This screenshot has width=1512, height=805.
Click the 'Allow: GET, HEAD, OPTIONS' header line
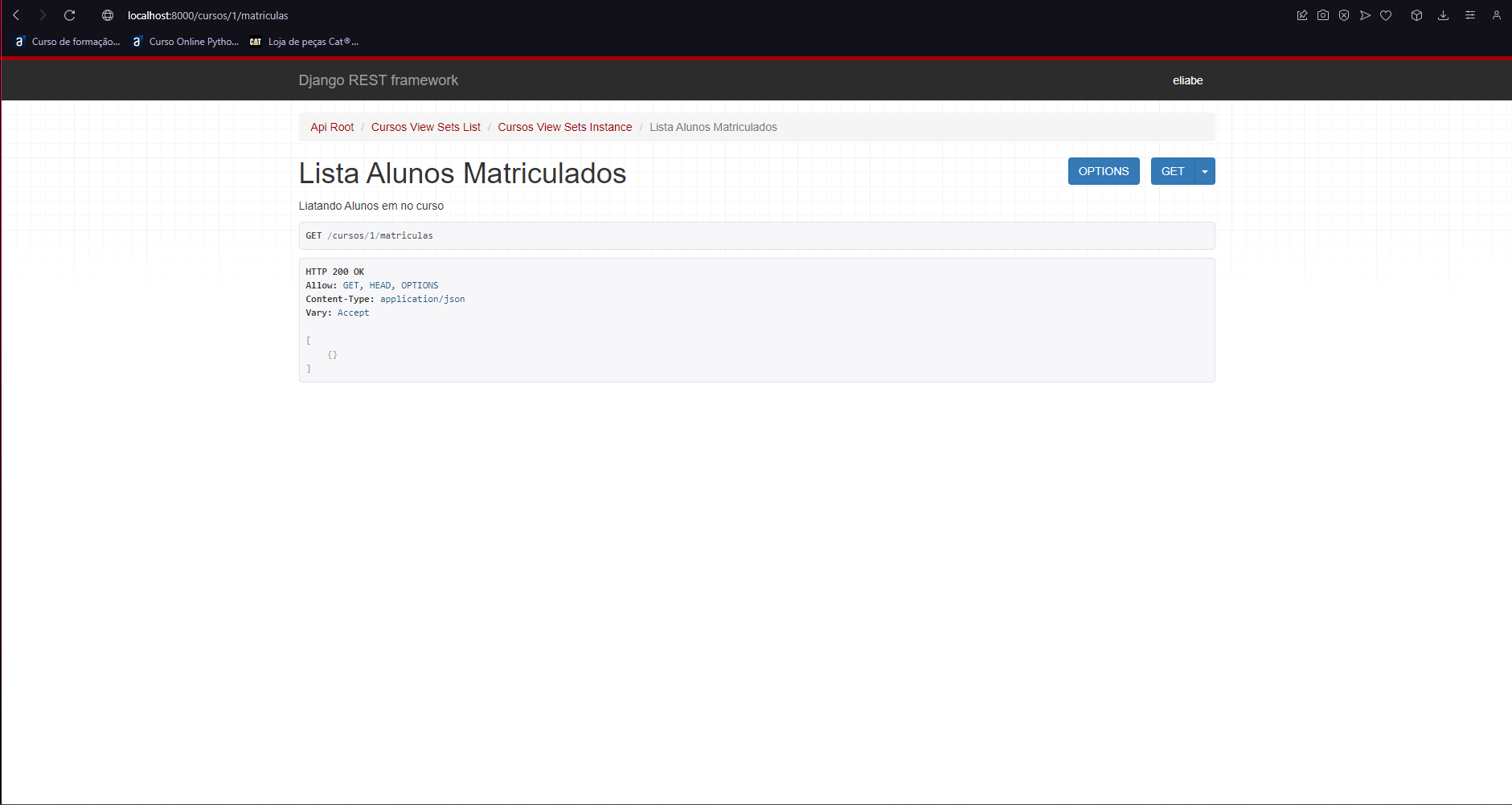coord(372,285)
